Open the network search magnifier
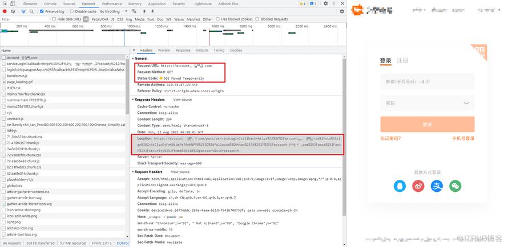 click(x=31, y=11)
